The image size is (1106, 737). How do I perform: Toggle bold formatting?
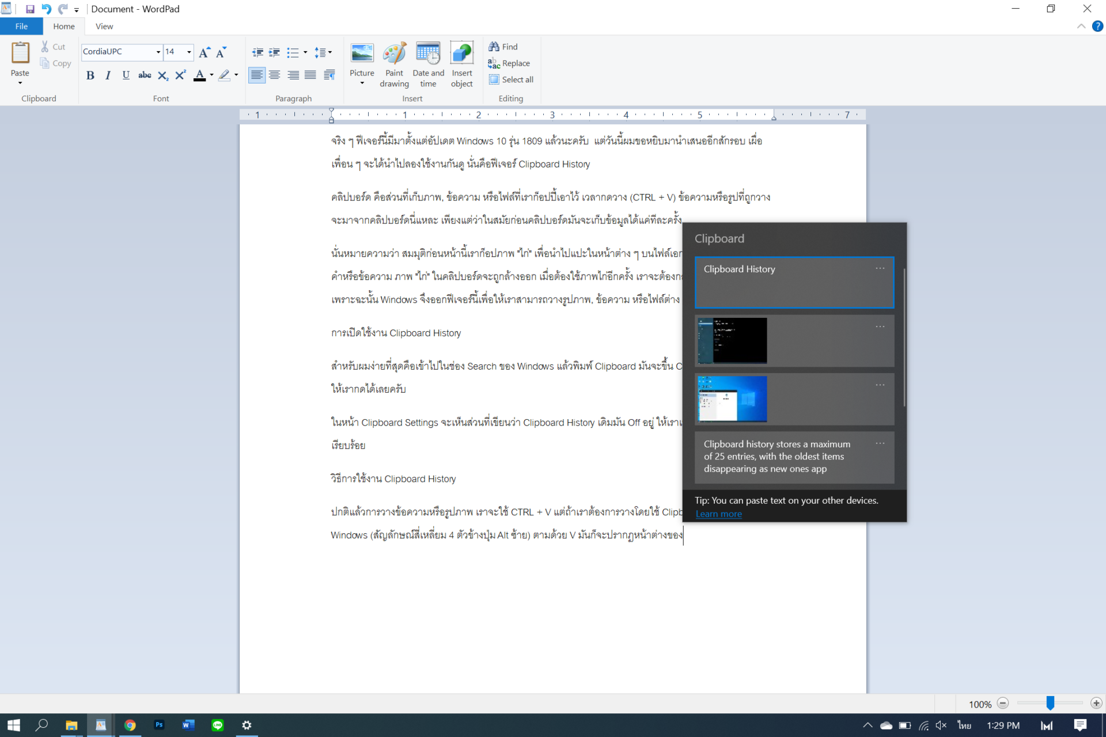point(90,75)
